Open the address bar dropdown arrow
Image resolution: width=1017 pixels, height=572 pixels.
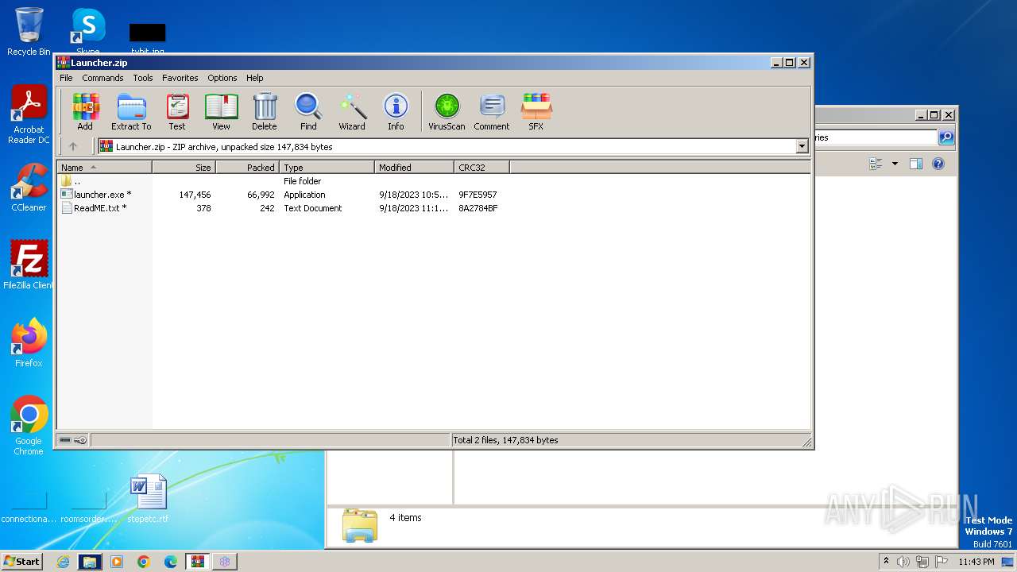(802, 146)
